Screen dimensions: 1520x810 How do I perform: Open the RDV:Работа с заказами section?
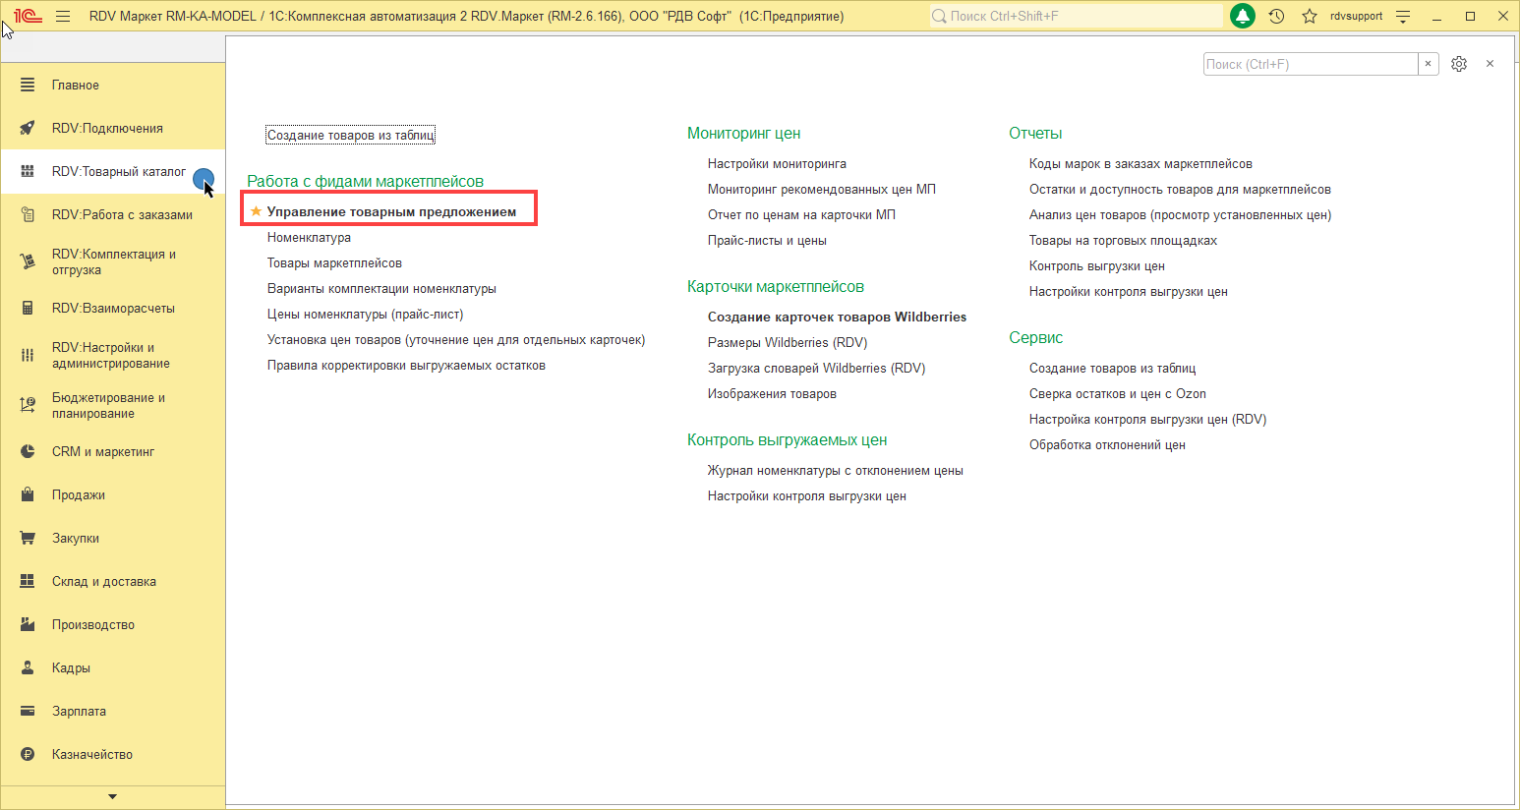(113, 215)
